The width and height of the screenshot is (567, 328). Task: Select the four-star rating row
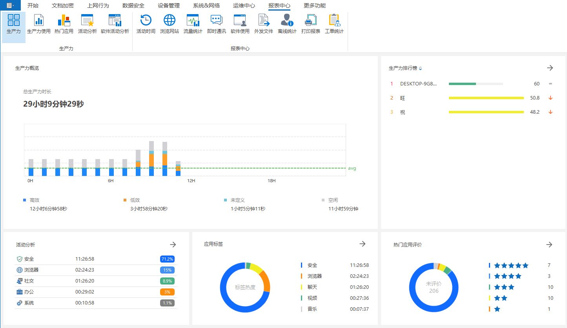521,276
